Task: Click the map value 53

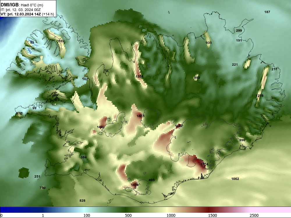Action: click(x=32, y=43)
